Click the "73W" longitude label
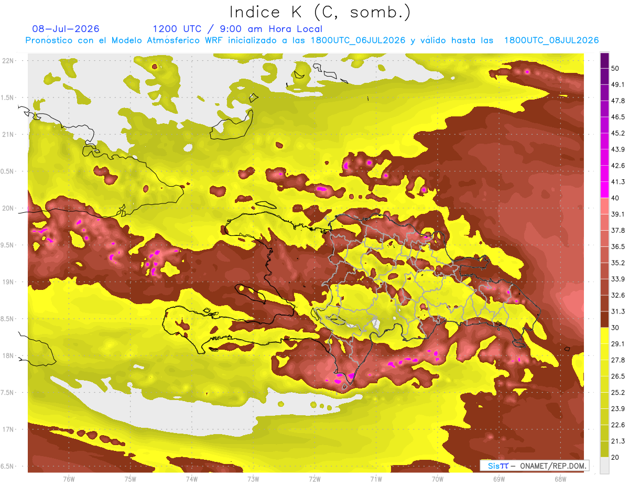This screenshot has height=486, width=629. pos(253,479)
